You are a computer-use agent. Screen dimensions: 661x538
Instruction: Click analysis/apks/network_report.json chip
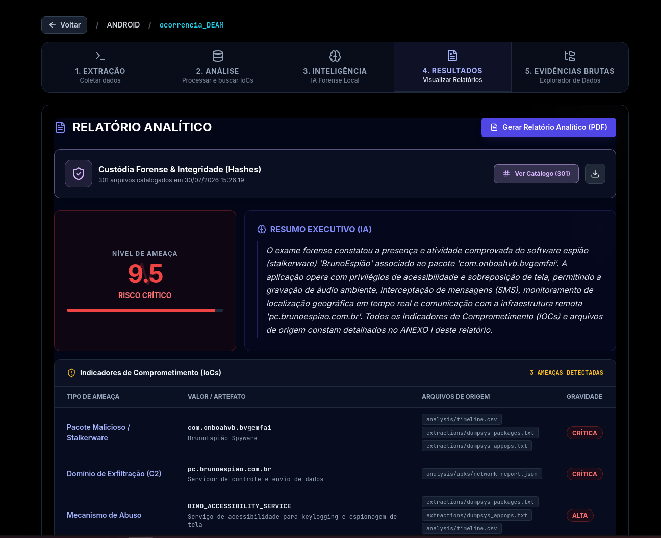pyautogui.click(x=482, y=474)
